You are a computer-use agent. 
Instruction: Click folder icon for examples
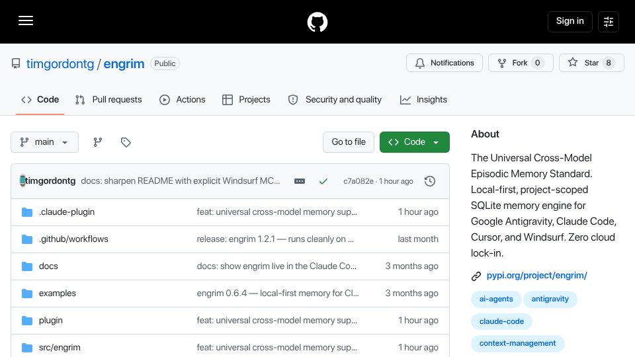[27, 294]
